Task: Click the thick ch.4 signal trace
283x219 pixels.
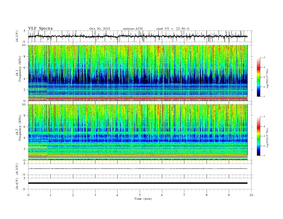Action: pos(138,183)
